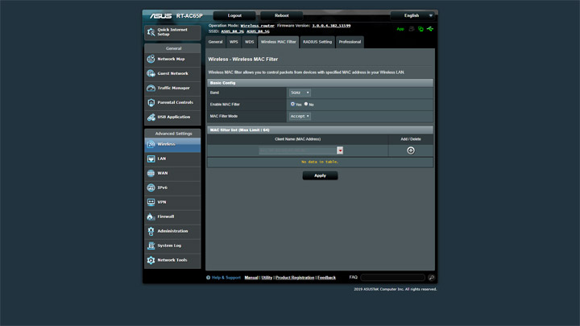Open the Utility link
The width and height of the screenshot is (580, 326).
(267, 278)
